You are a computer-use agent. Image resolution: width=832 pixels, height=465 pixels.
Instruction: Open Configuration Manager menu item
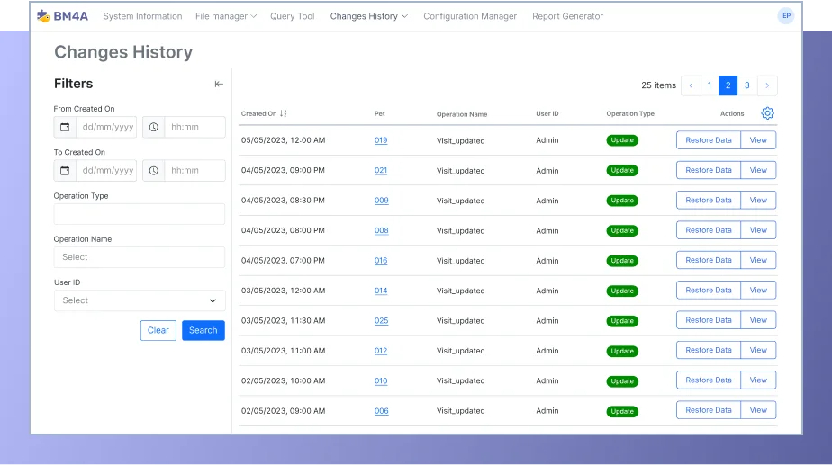pyautogui.click(x=470, y=16)
